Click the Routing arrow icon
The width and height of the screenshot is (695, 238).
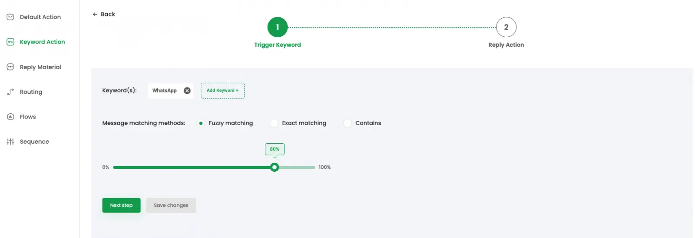(x=10, y=92)
